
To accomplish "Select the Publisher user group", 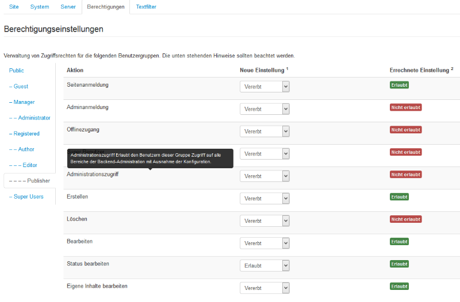I will (29, 181).
